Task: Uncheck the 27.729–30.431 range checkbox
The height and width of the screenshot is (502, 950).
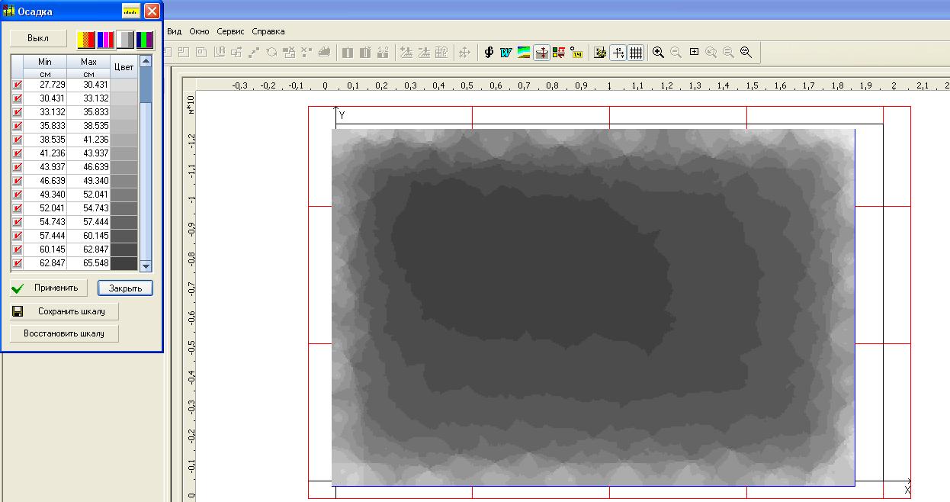Action: point(18,85)
